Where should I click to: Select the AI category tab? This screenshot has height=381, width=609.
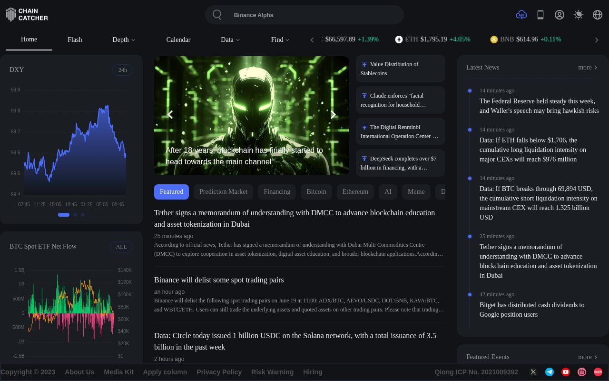tap(388, 192)
